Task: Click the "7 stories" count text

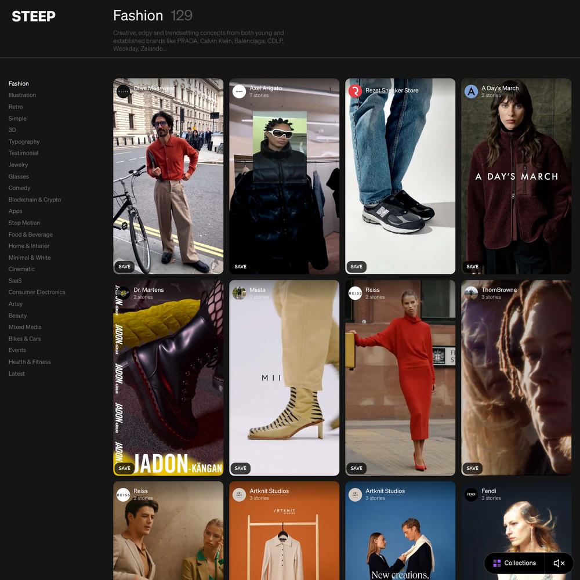Action: pos(259,96)
